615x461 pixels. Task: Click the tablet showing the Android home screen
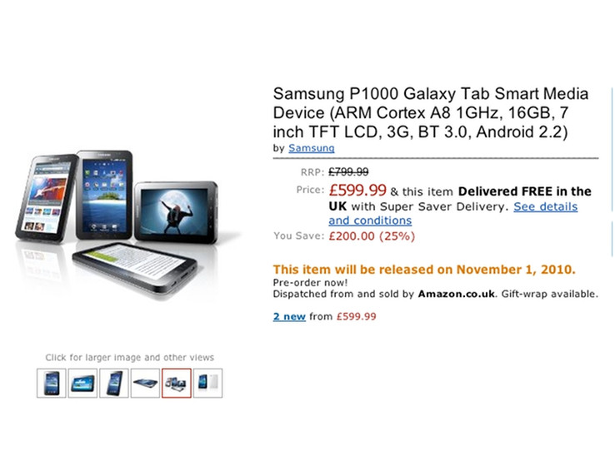coord(104,195)
